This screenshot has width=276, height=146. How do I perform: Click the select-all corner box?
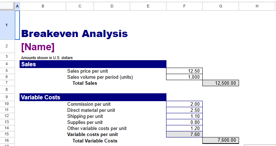7,6
